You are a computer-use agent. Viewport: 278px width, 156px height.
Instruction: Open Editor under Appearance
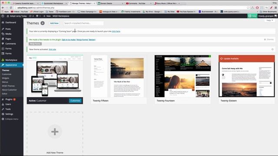pos(5,94)
